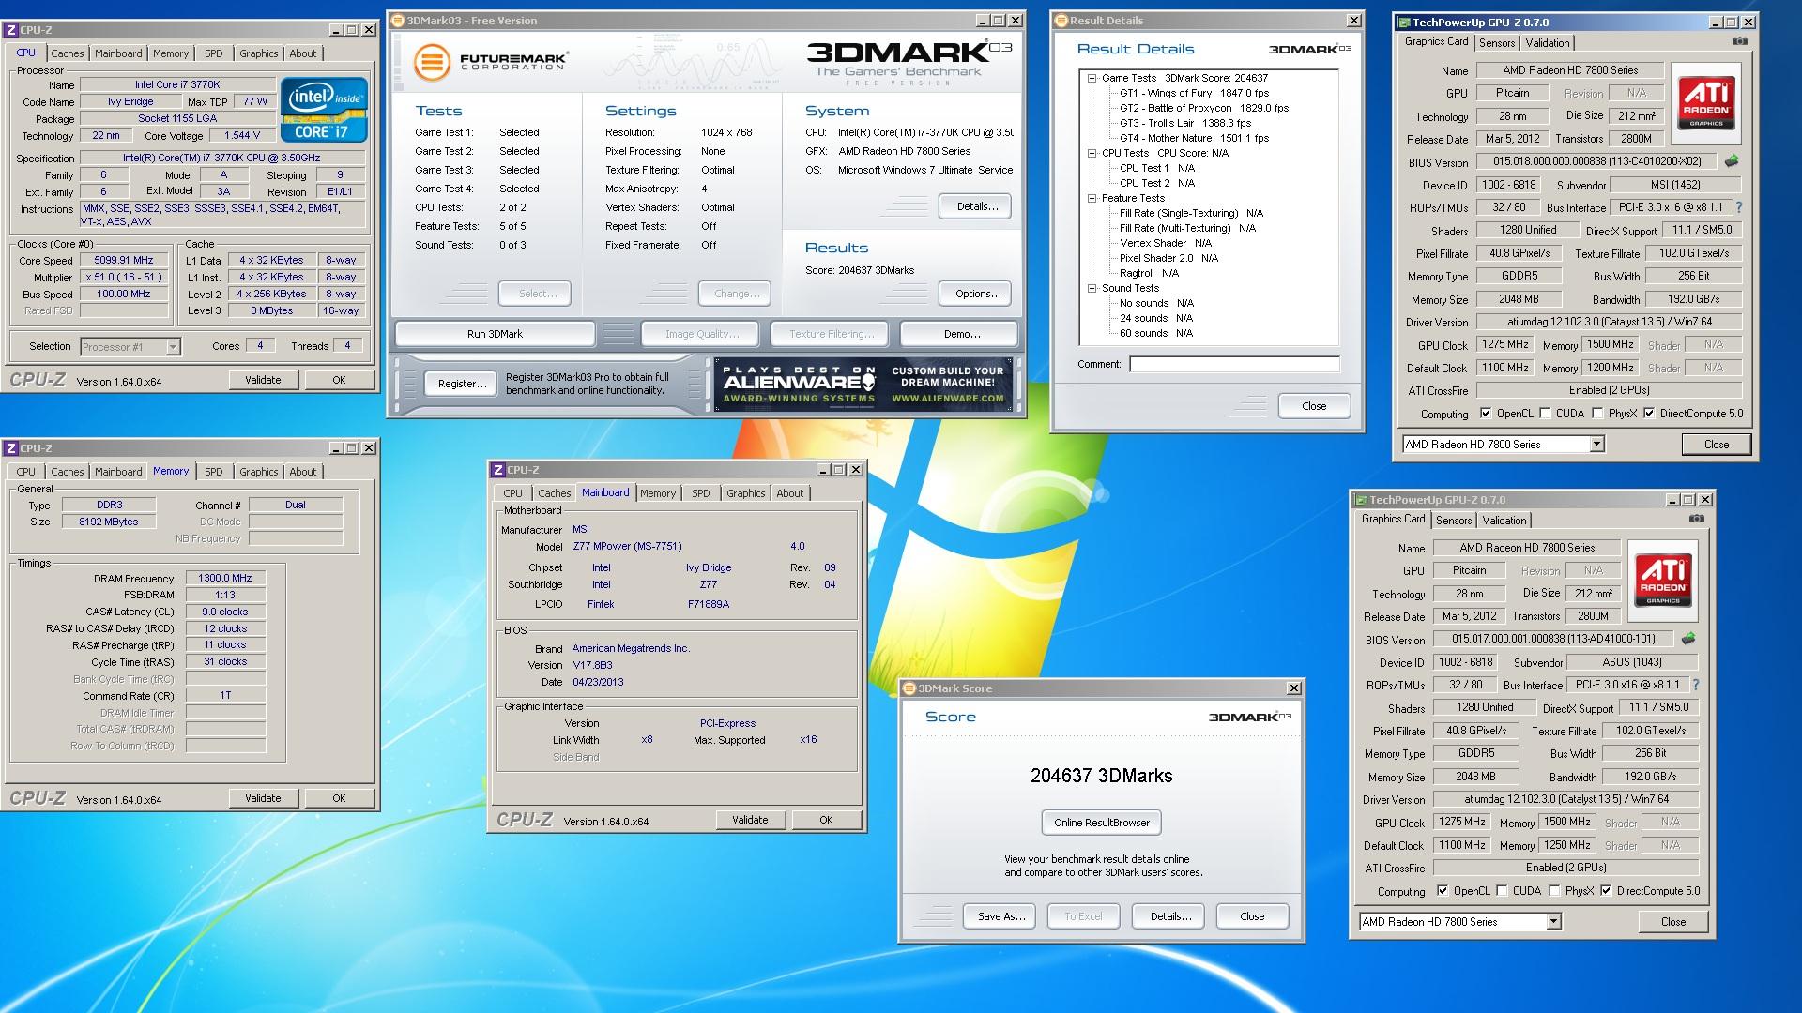Click OK button in CPU-Z Memory window
This screenshot has width=1802, height=1013.
(339, 798)
